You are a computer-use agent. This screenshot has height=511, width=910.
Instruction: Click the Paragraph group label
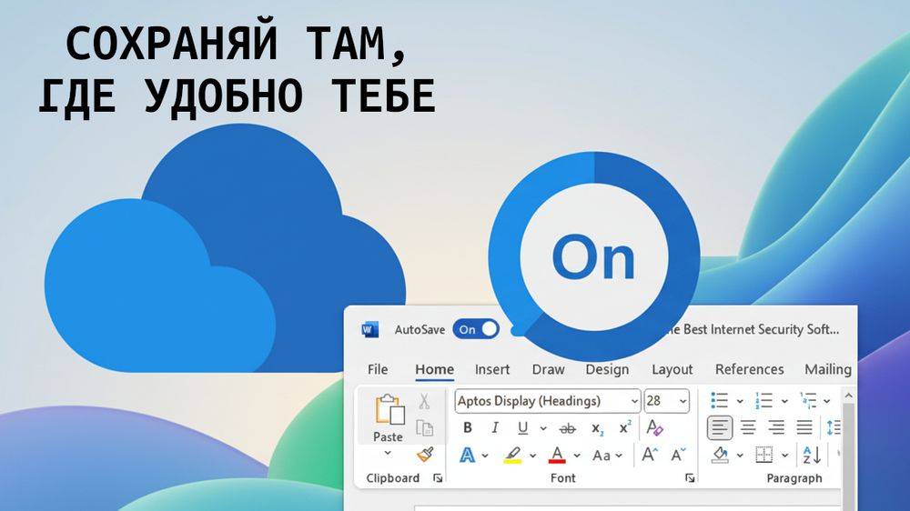click(794, 478)
